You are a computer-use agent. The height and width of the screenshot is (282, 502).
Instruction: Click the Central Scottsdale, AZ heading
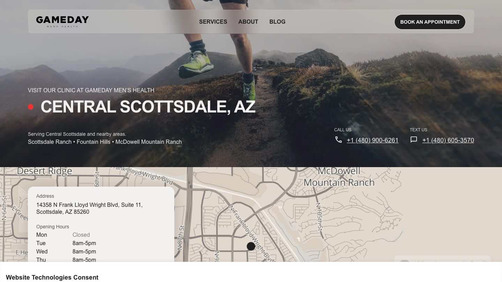point(148,107)
